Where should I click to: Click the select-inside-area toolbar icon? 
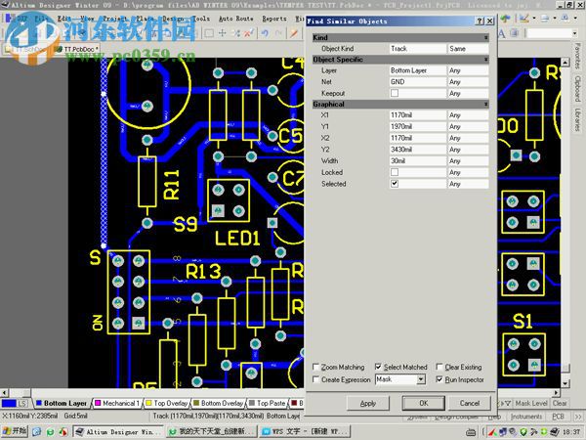[209, 33]
